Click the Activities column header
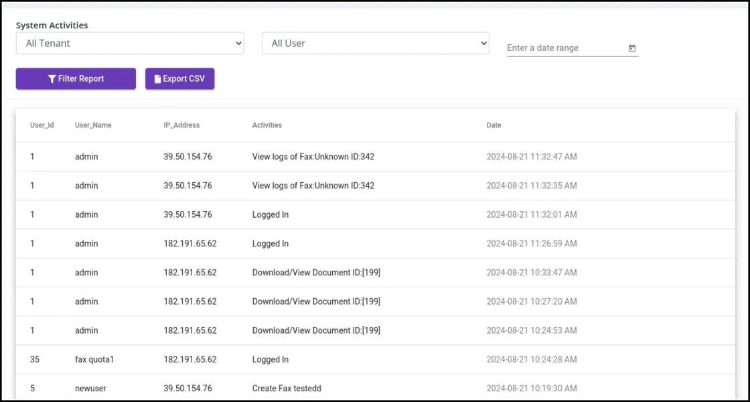The height and width of the screenshot is (402, 750). tap(267, 125)
